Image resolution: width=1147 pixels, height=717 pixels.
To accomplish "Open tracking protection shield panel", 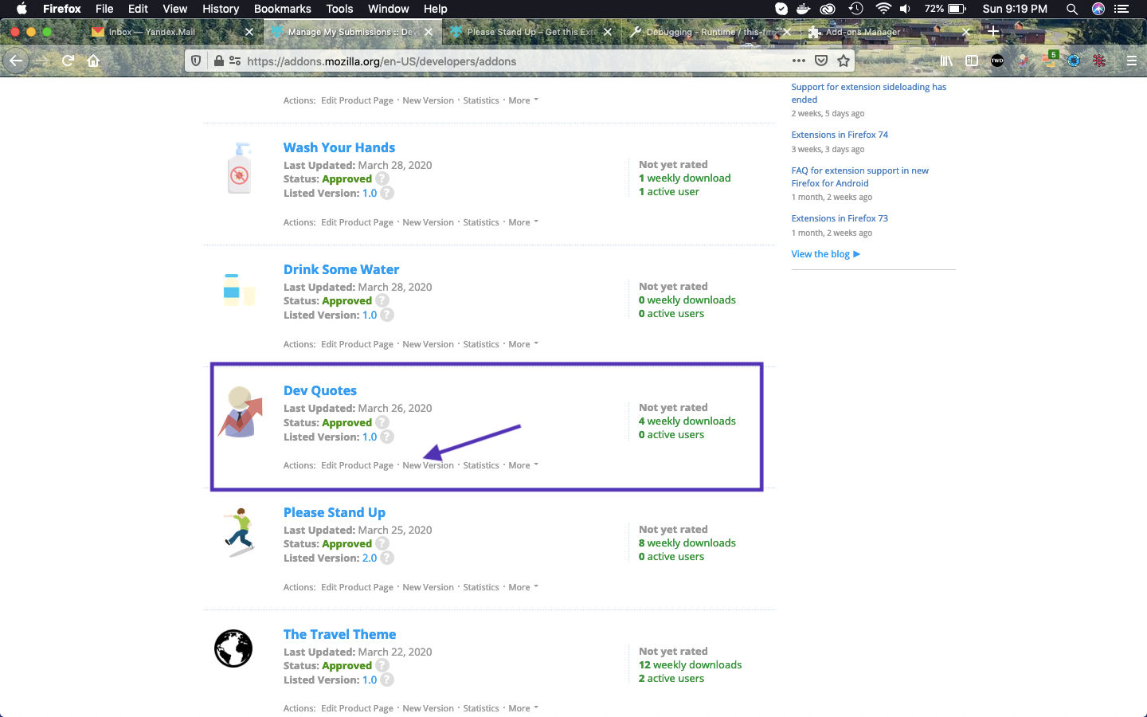I will (x=196, y=61).
